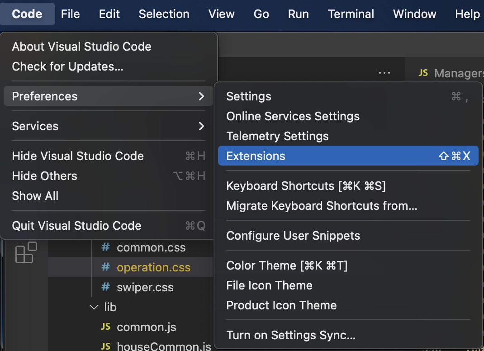Select operation.css in the file explorer
484x351 pixels.
tap(152, 267)
